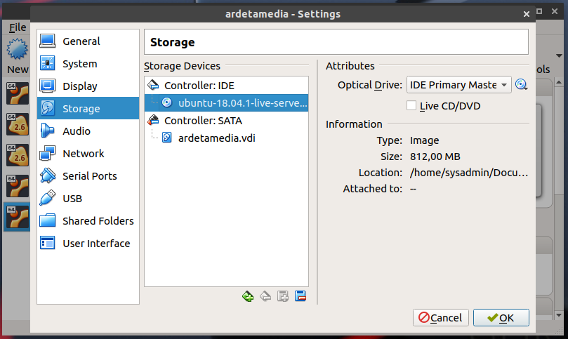The width and height of the screenshot is (568, 339).
Task: Click the Cancel button
Action: [441, 318]
